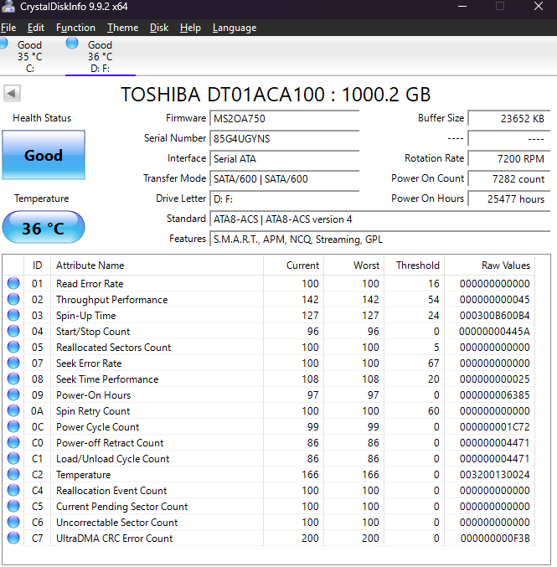This screenshot has height=567, width=557.
Task: Select the raw value 000000000F3B
Action: (495, 538)
